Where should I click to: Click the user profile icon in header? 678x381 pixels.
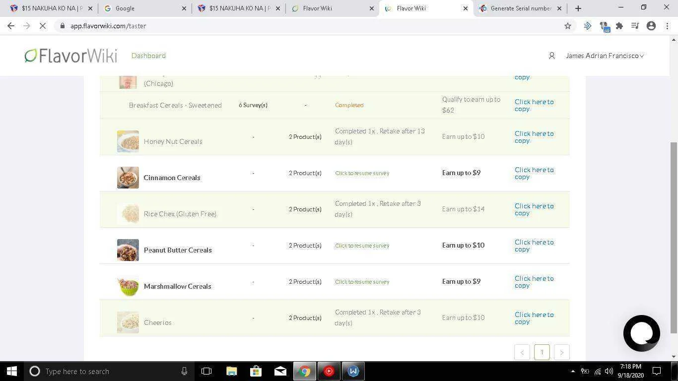tap(551, 56)
